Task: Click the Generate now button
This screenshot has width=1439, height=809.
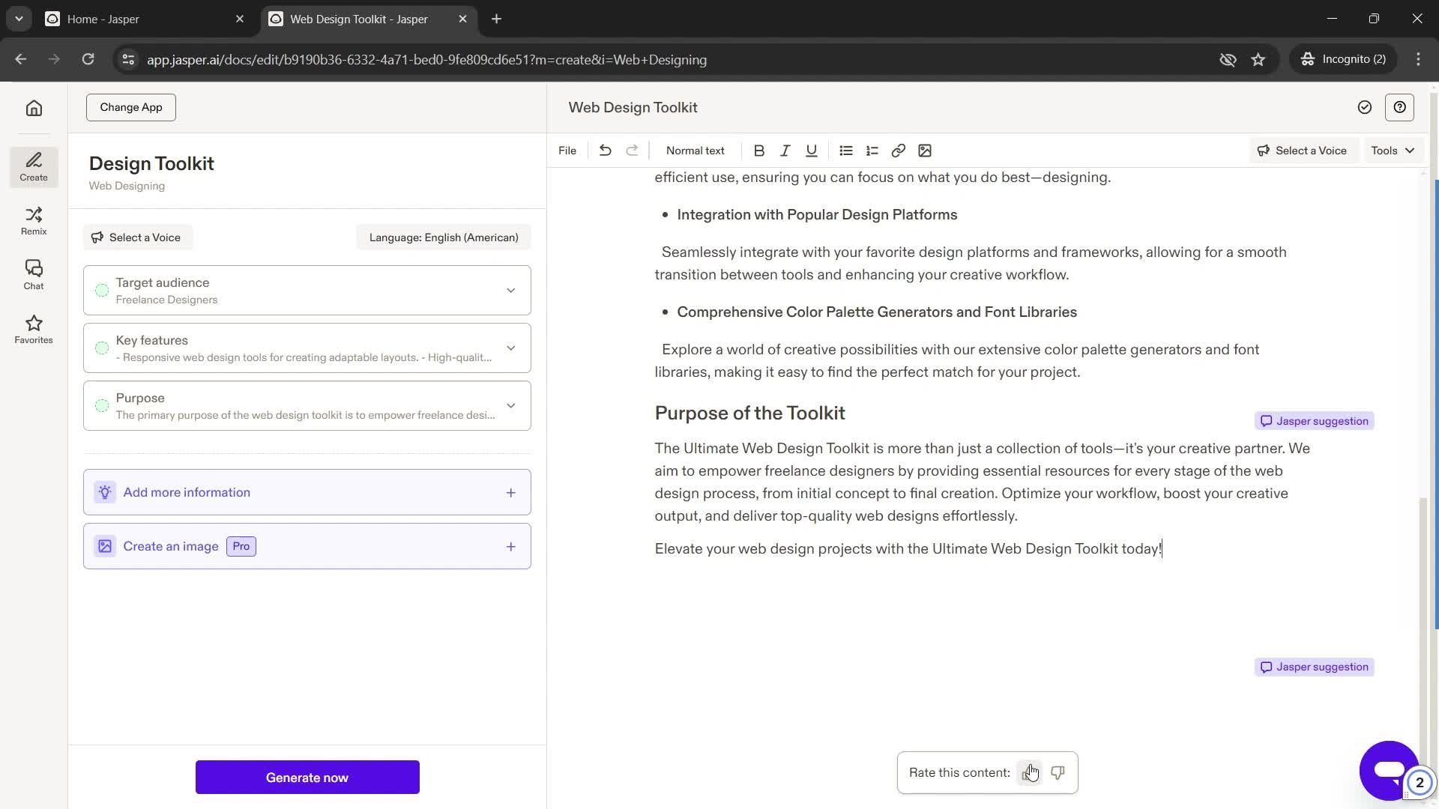Action: (x=307, y=778)
